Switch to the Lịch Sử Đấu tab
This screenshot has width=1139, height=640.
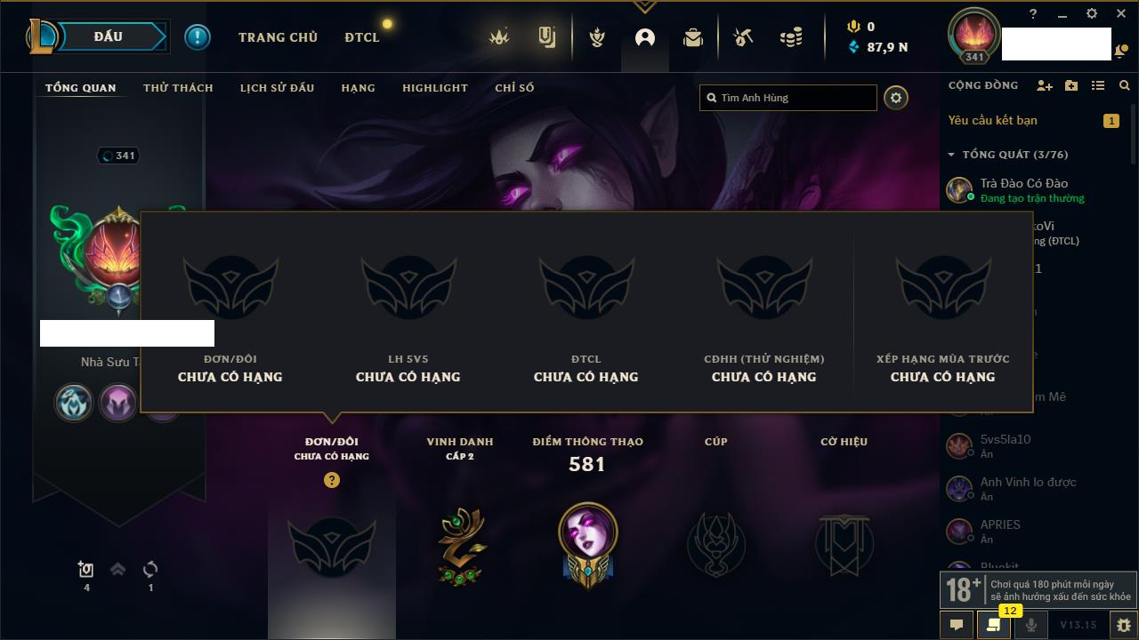coord(277,88)
